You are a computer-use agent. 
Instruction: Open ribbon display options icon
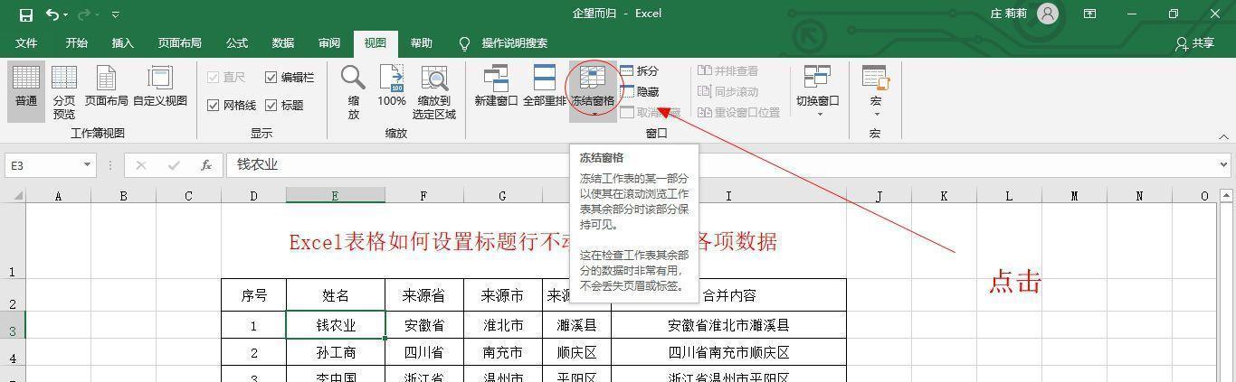click(1090, 14)
